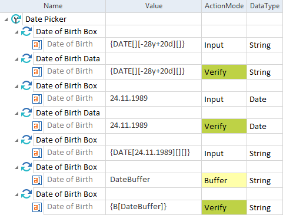Screen dimensions: 283x215
Task: Click the Value column header
Action: (x=154, y=6)
